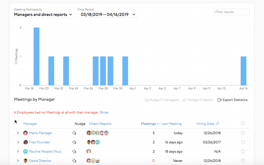Click Show link for employees without meetings
This screenshot has width=264, height=165.
pyautogui.click(x=104, y=113)
